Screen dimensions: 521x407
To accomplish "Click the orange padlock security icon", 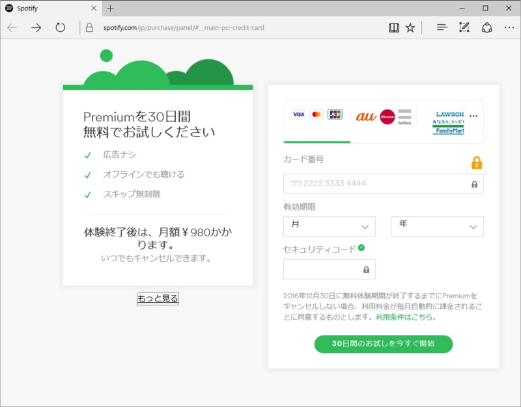I will coord(477,162).
